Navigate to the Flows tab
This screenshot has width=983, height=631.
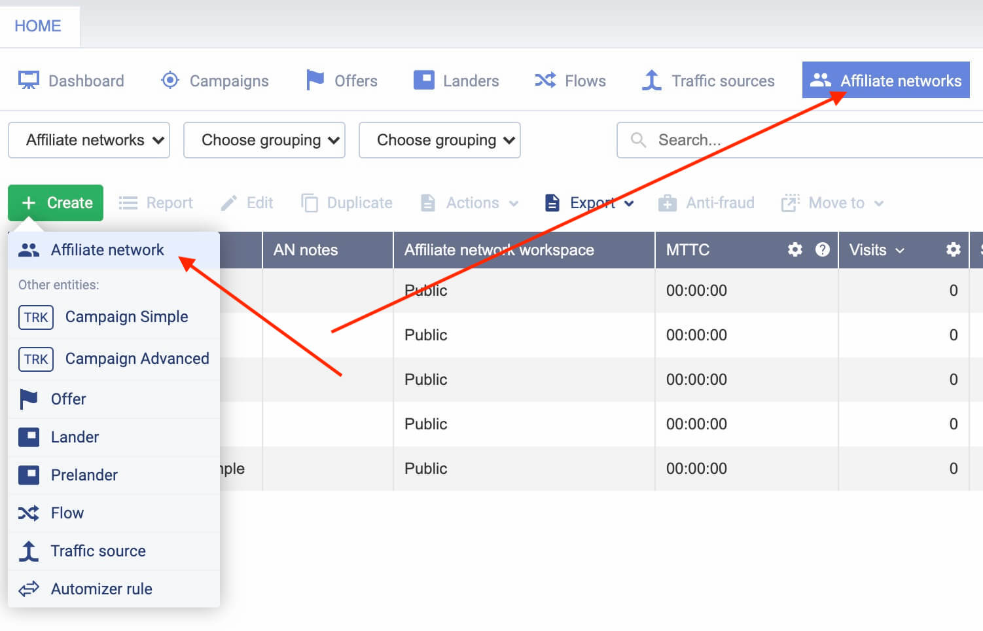pyautogui.click(x=570, y=81)
